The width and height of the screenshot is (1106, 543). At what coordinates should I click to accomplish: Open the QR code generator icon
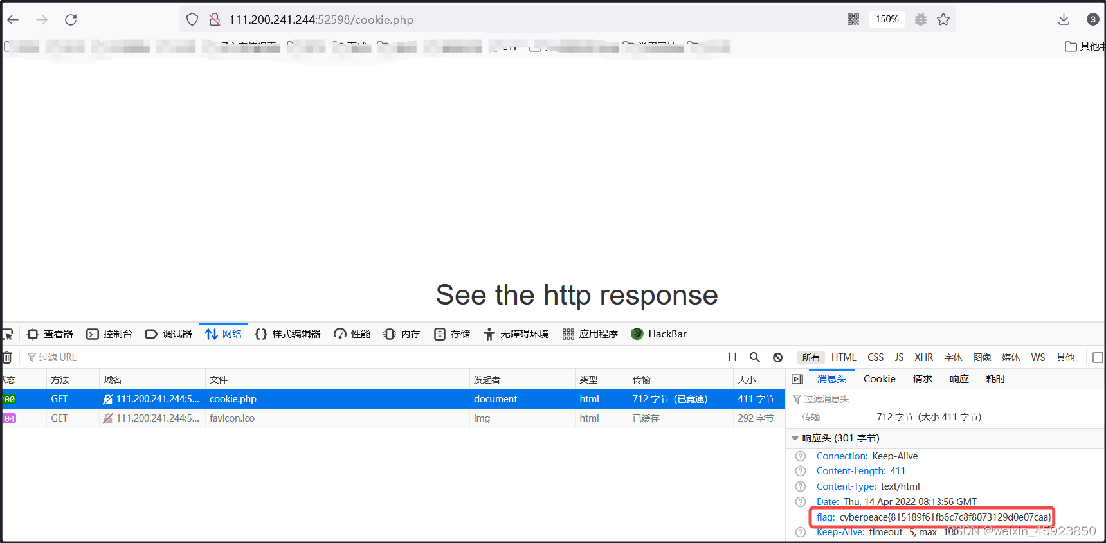[853, 19]
